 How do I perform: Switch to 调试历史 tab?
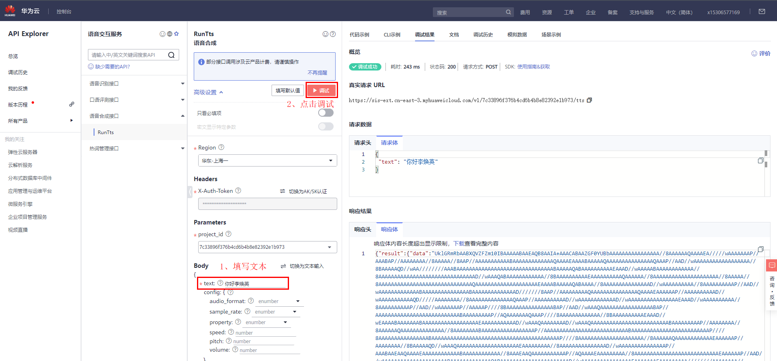[x=483, y=35]
